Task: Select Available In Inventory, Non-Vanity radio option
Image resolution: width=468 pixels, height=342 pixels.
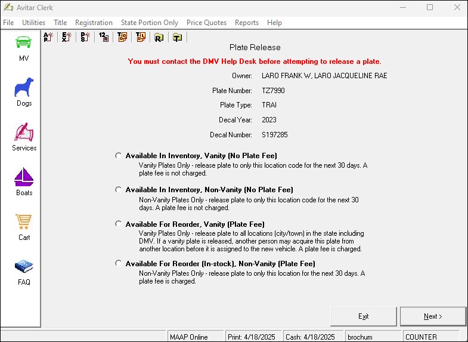Action: (x=119, y=189)
